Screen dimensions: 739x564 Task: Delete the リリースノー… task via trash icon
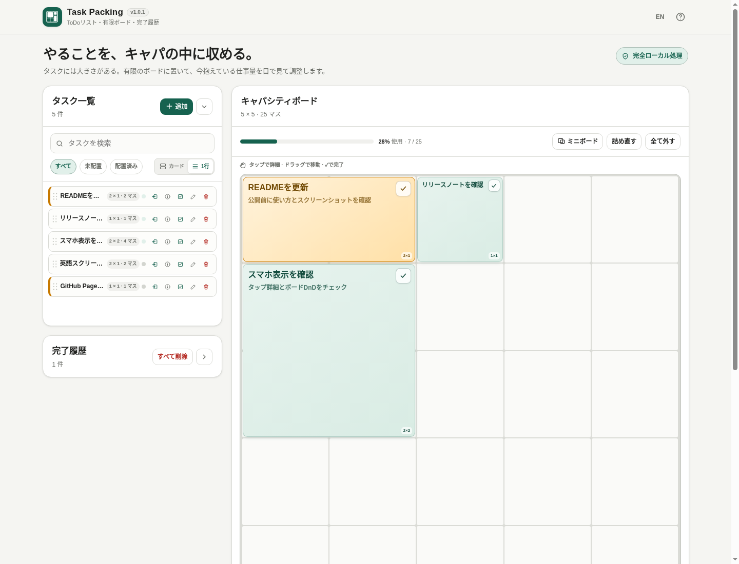click(206, 219)
